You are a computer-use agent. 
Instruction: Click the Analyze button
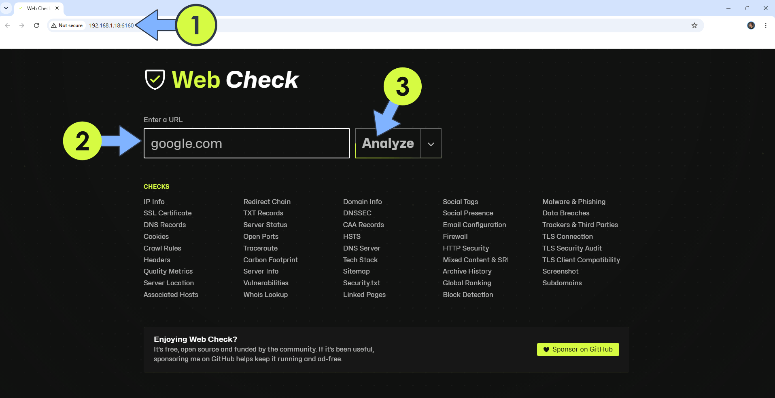click(388, 143)
